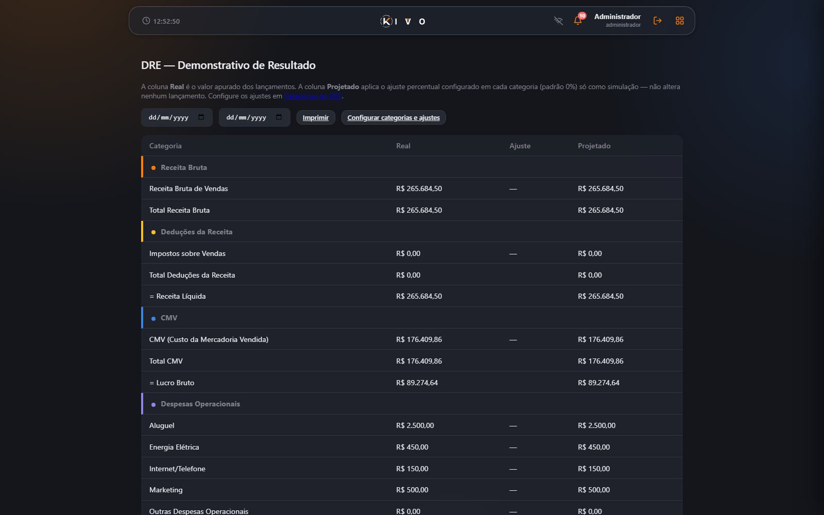Select the = Lucro Bruto row label
Screen dimensions: 824x515
point(171,383)
